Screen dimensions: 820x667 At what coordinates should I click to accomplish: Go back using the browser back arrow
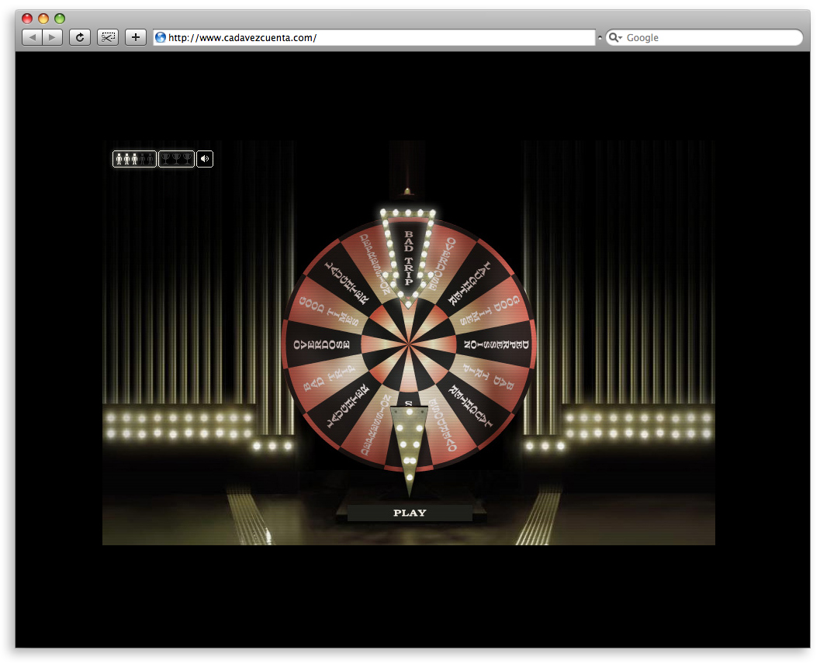[32, 37]
